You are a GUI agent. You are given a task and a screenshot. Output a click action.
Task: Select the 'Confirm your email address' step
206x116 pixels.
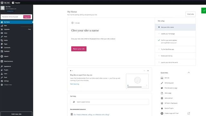[175, 42]
